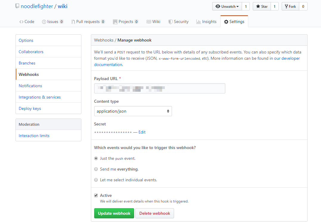321x224 pixels.
Task: Open the Branches settings section
Action: (27, 63)
